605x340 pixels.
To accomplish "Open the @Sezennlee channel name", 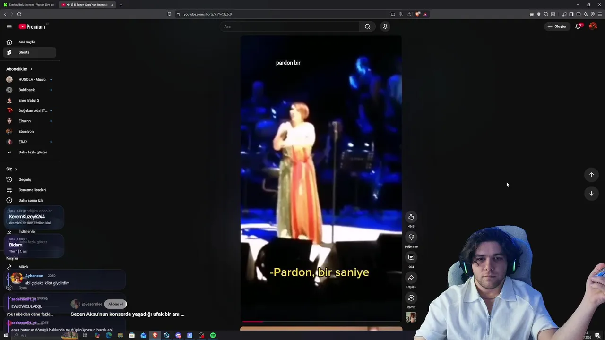I will (92, 304).
